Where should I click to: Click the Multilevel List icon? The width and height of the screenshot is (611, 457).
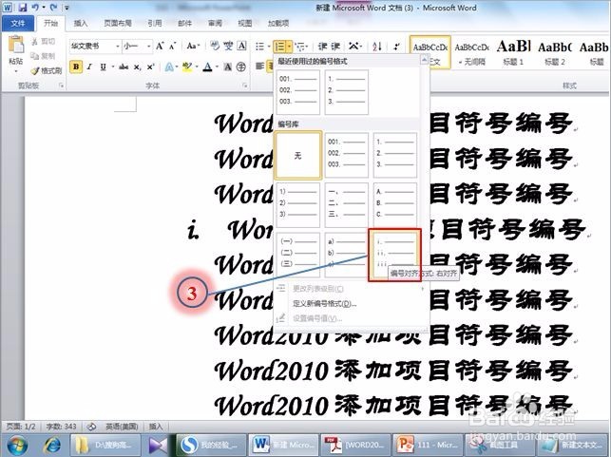(299, 47)
